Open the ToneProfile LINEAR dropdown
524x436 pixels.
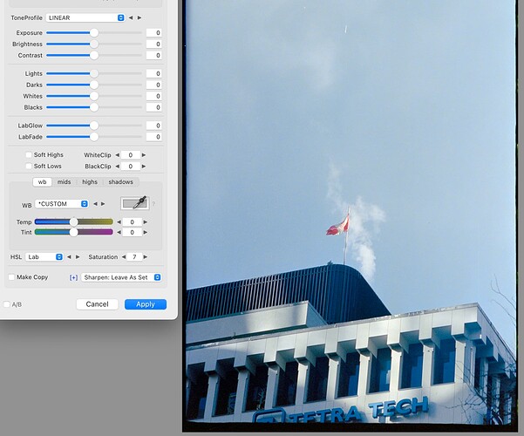point(85,17)
